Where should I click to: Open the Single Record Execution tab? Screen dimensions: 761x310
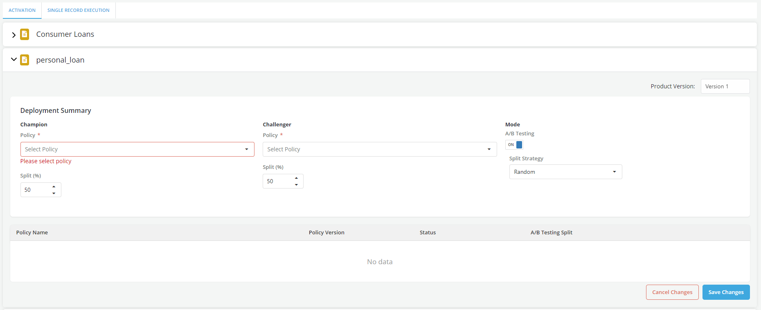78,10
